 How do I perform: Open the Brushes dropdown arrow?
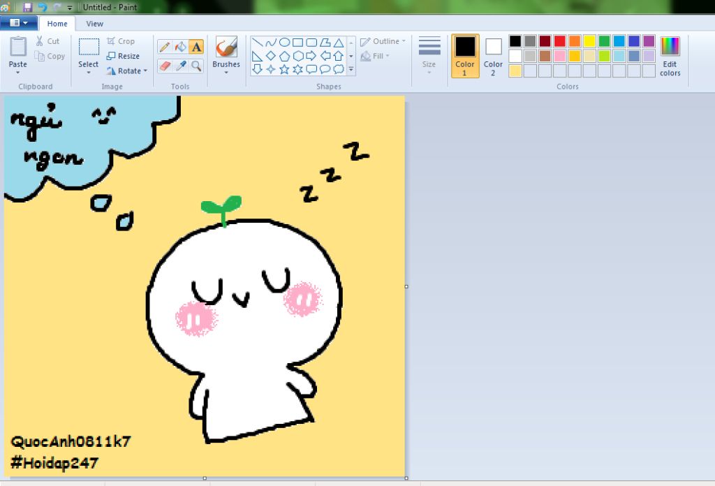point(226,73)
